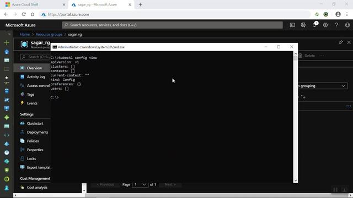Click the Microsoft Azure portal logo
Image resolution: width=353 pixels, height=198 pixels.
click(x=20, y=25)
